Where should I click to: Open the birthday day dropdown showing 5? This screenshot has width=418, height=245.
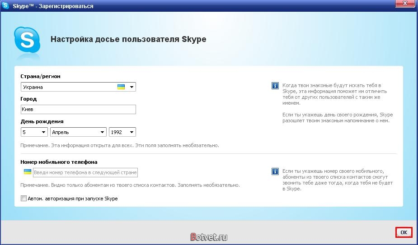(34, 132)
